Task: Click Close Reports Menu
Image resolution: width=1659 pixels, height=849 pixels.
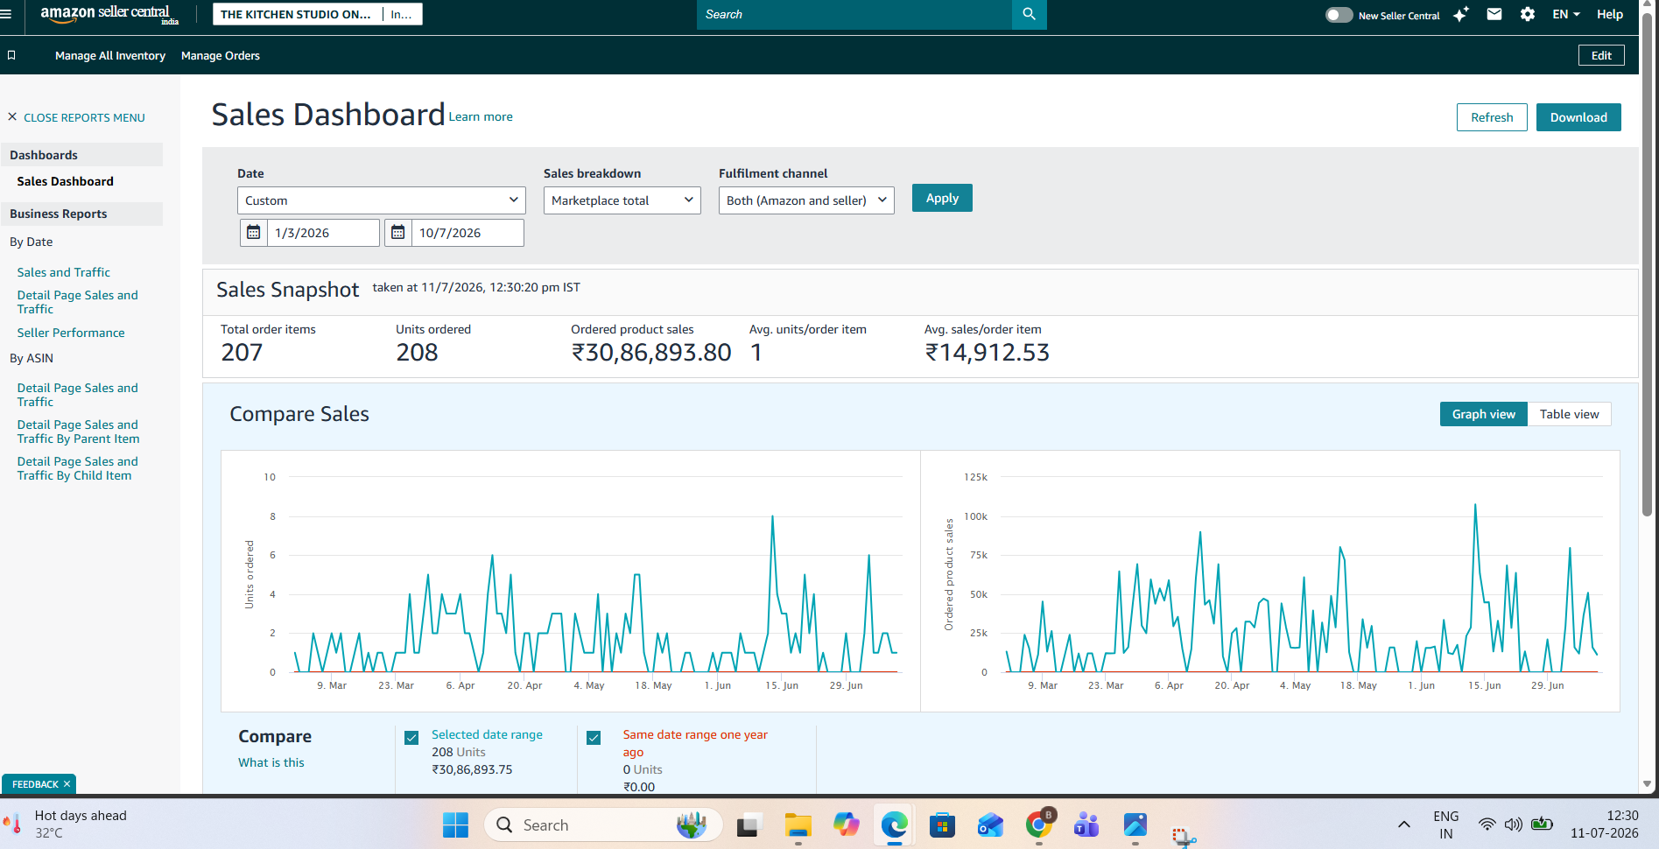Action: 84,117
